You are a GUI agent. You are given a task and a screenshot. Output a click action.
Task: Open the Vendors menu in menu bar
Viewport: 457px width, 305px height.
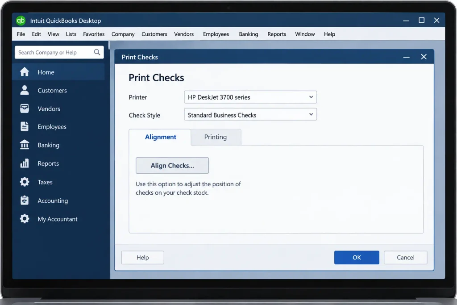[184, 34]
